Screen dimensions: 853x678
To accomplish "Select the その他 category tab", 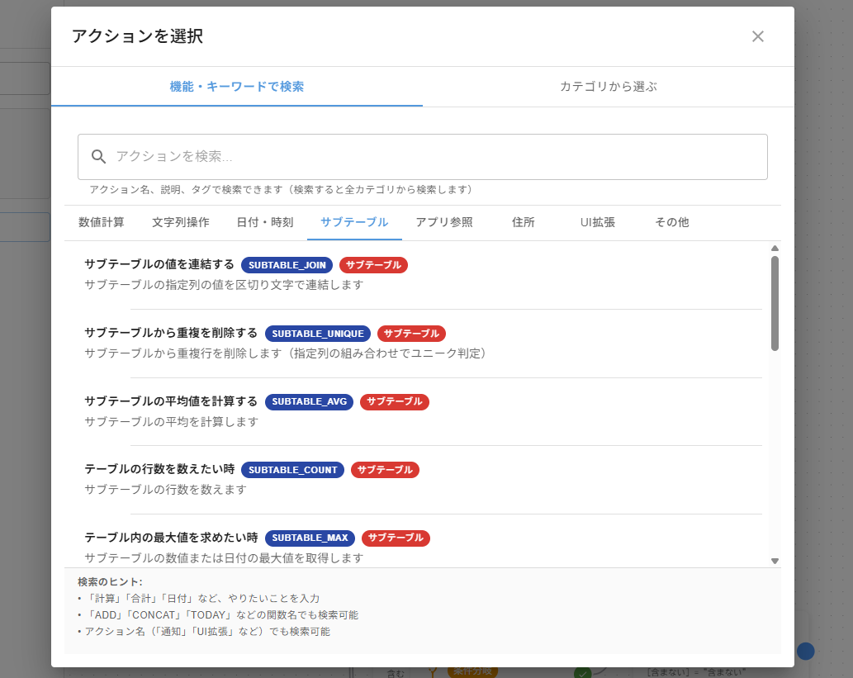I will pos(671,222).
